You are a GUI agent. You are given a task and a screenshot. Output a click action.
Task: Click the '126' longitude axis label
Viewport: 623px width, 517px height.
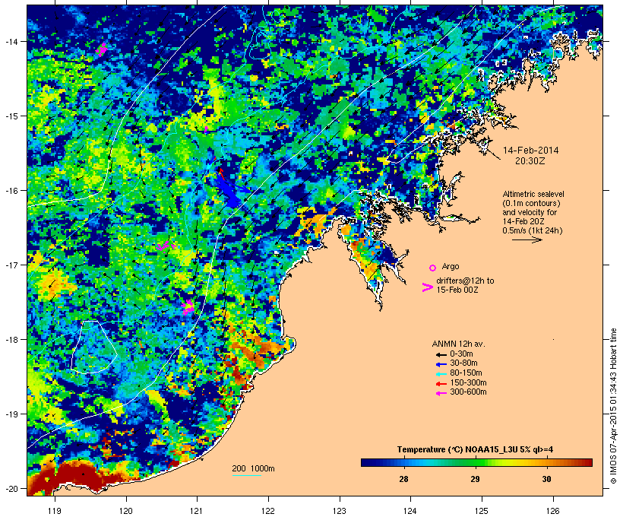(x=553, y=511)
